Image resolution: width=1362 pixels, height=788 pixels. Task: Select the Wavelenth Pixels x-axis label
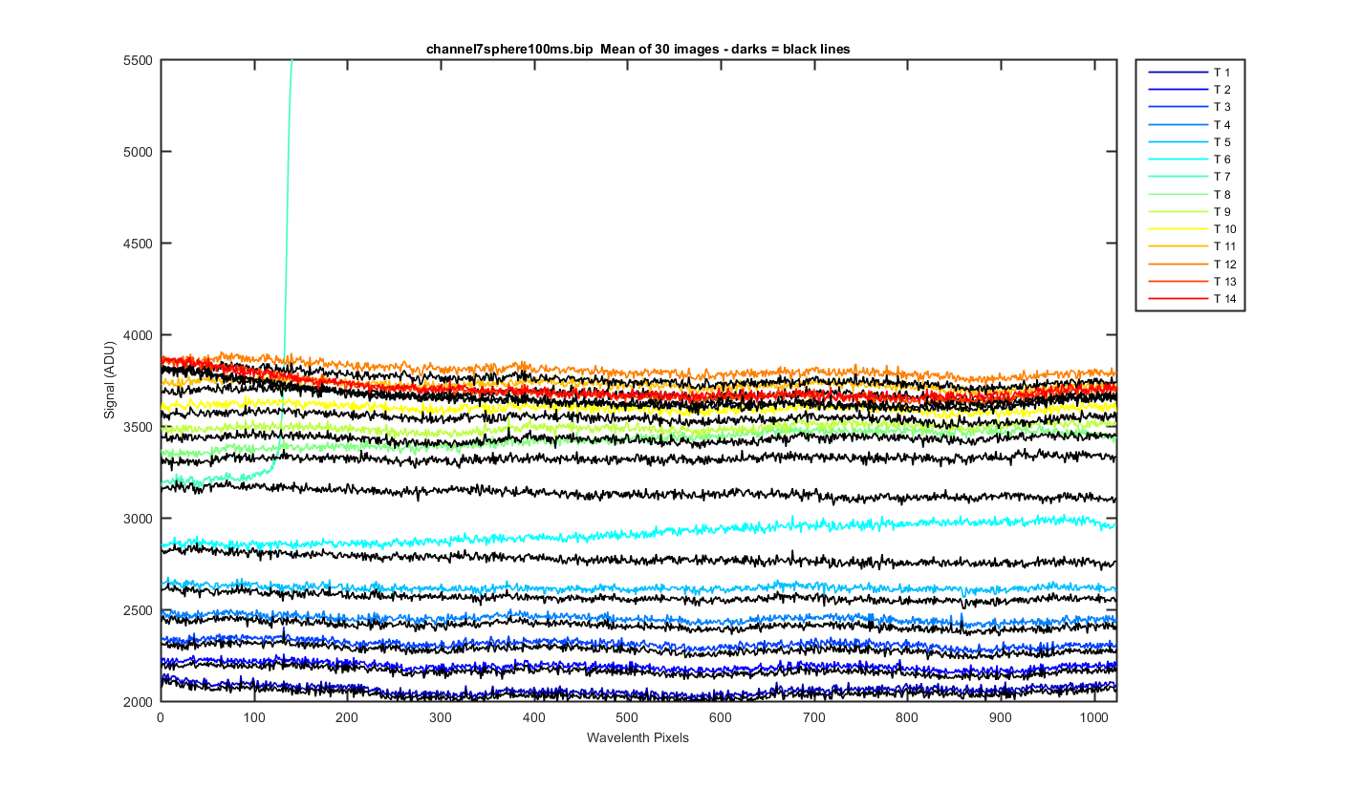pos(638,737)
